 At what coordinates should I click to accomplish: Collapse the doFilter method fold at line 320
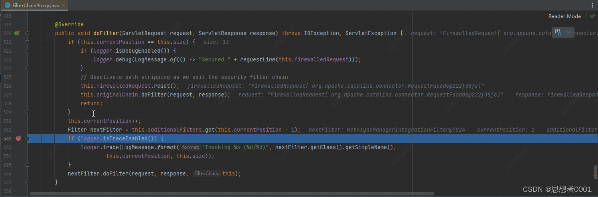[x=27, y=33]
